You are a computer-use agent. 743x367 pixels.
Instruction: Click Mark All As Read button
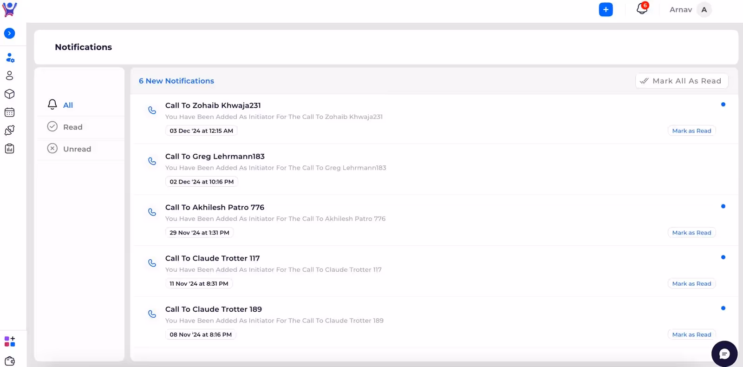click(x=682, y=81)
